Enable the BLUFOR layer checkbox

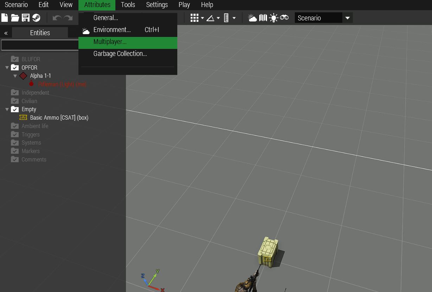pyautogui.click(x=15, y=59)
